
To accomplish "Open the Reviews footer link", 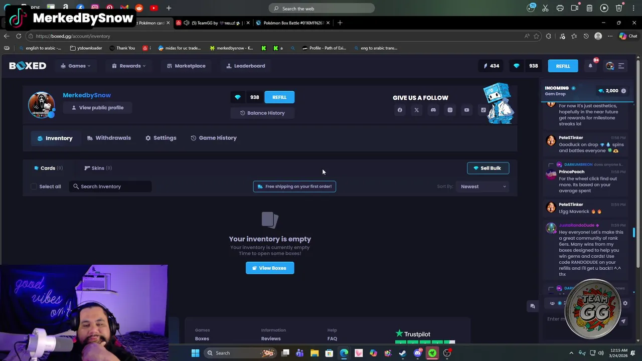I will [x=271, y=338].
